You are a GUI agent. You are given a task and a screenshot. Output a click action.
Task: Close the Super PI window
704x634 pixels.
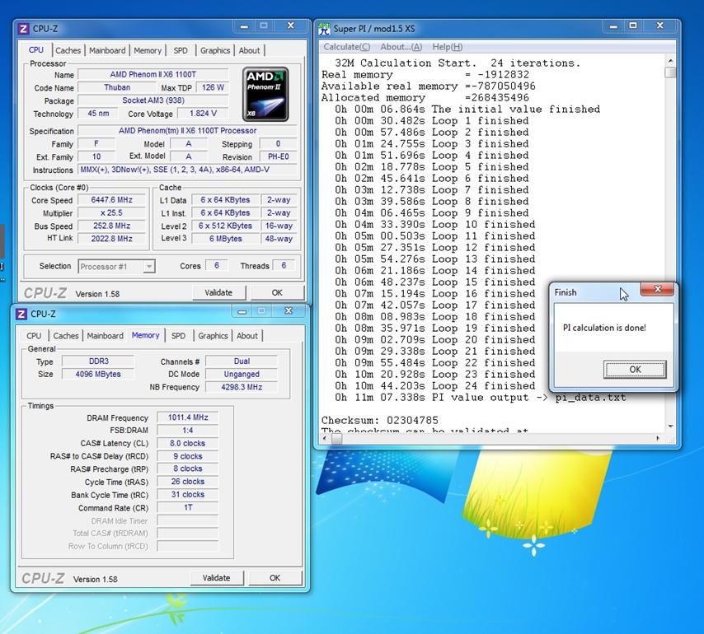[660, 26]
